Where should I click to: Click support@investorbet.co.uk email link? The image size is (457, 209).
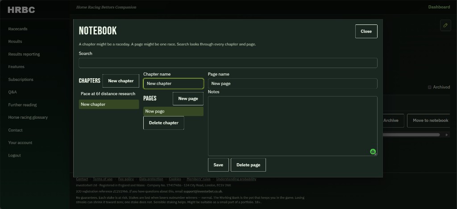203,191
